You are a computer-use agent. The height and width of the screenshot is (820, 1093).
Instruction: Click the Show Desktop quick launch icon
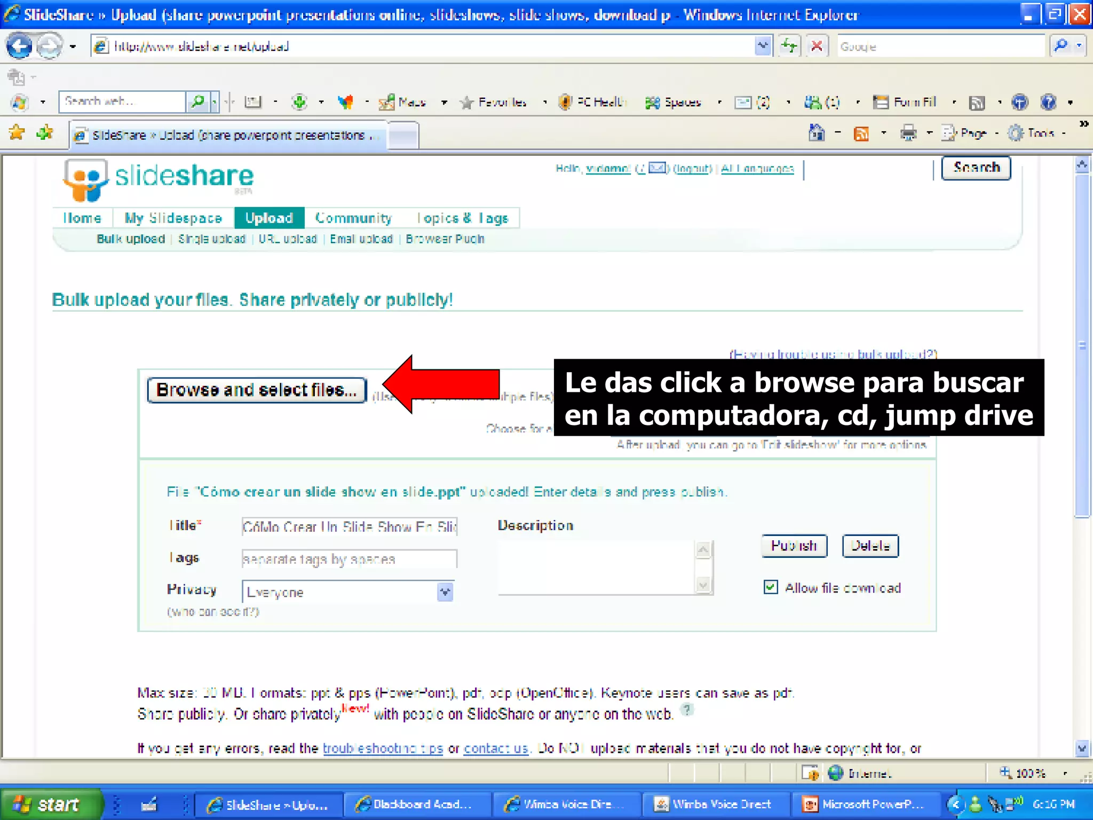click(x=149, y=804)
